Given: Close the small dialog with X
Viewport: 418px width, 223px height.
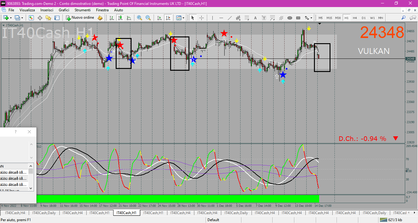Looking at the screenshot, I should (x=29, y=132).
